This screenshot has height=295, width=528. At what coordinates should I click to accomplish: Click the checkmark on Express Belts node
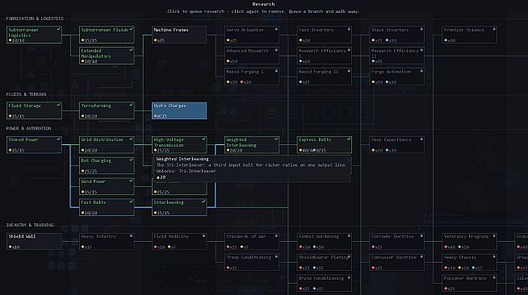click(x=349, y=139)
